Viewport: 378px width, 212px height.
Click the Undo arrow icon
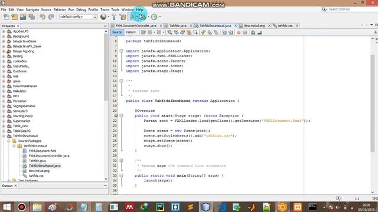[43, 17]
